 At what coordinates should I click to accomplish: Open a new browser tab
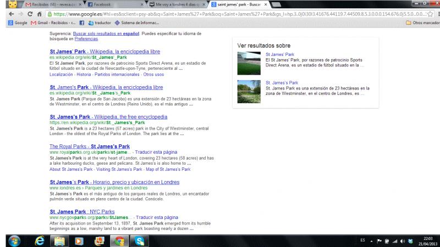tap(276, 4)
